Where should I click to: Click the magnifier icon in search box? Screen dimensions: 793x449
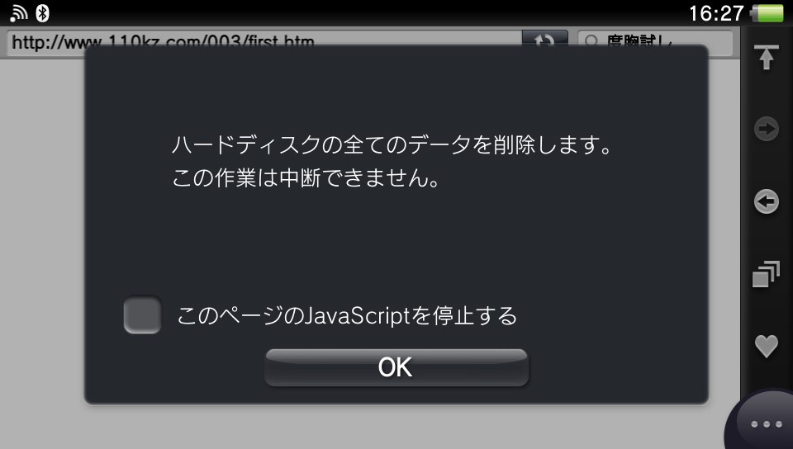[591, 40]
